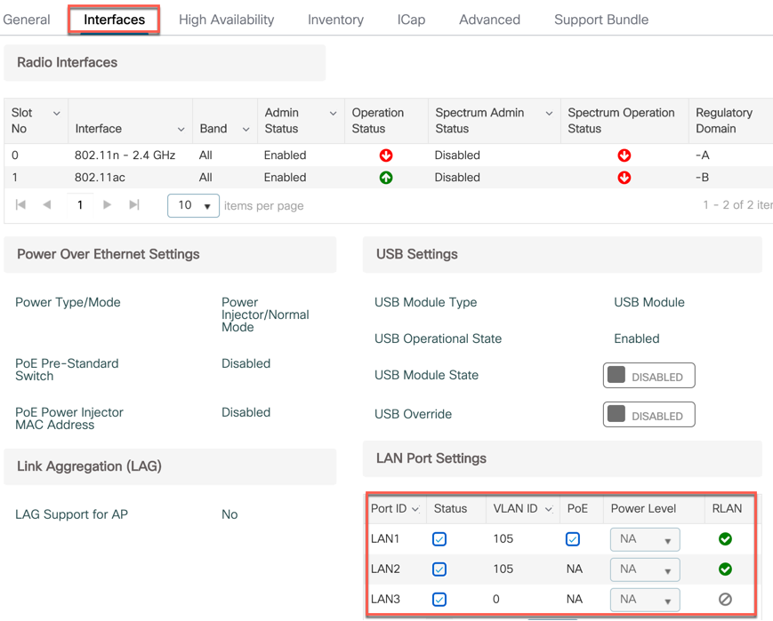Open the Port ID column menu
The image size is (773, 621).
(x=415, y=509)
